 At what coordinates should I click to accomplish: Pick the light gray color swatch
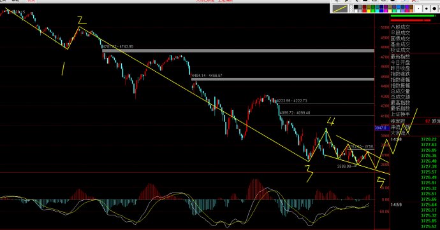tap(360, 11)
